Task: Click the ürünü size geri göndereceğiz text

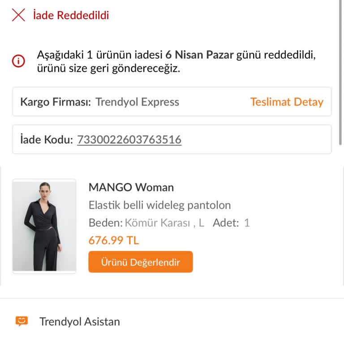Action: point(108,69)
